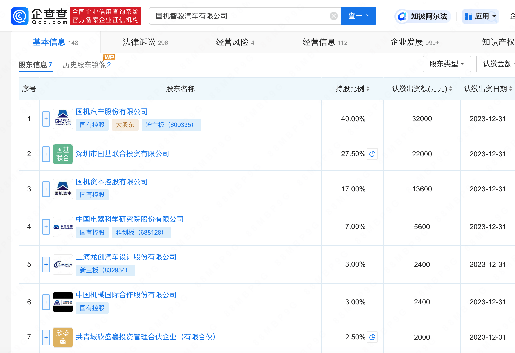The image size is (515, 353).
Task: Expand row 1 国机汽车股份有限公司 plus button
Action: pos(46,119)
